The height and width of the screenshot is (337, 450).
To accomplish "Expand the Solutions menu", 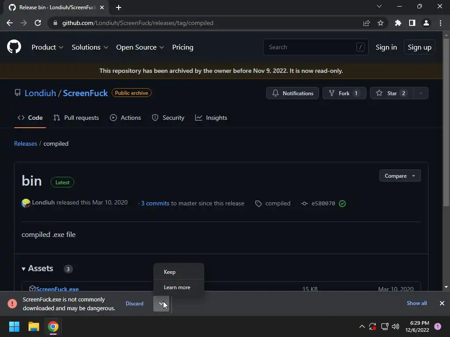I will point(90,47).
